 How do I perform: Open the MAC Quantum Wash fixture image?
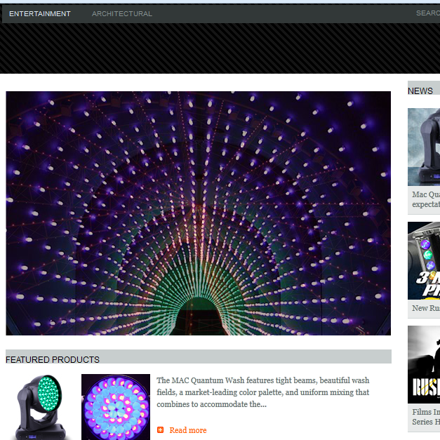(x=39, y=406)
